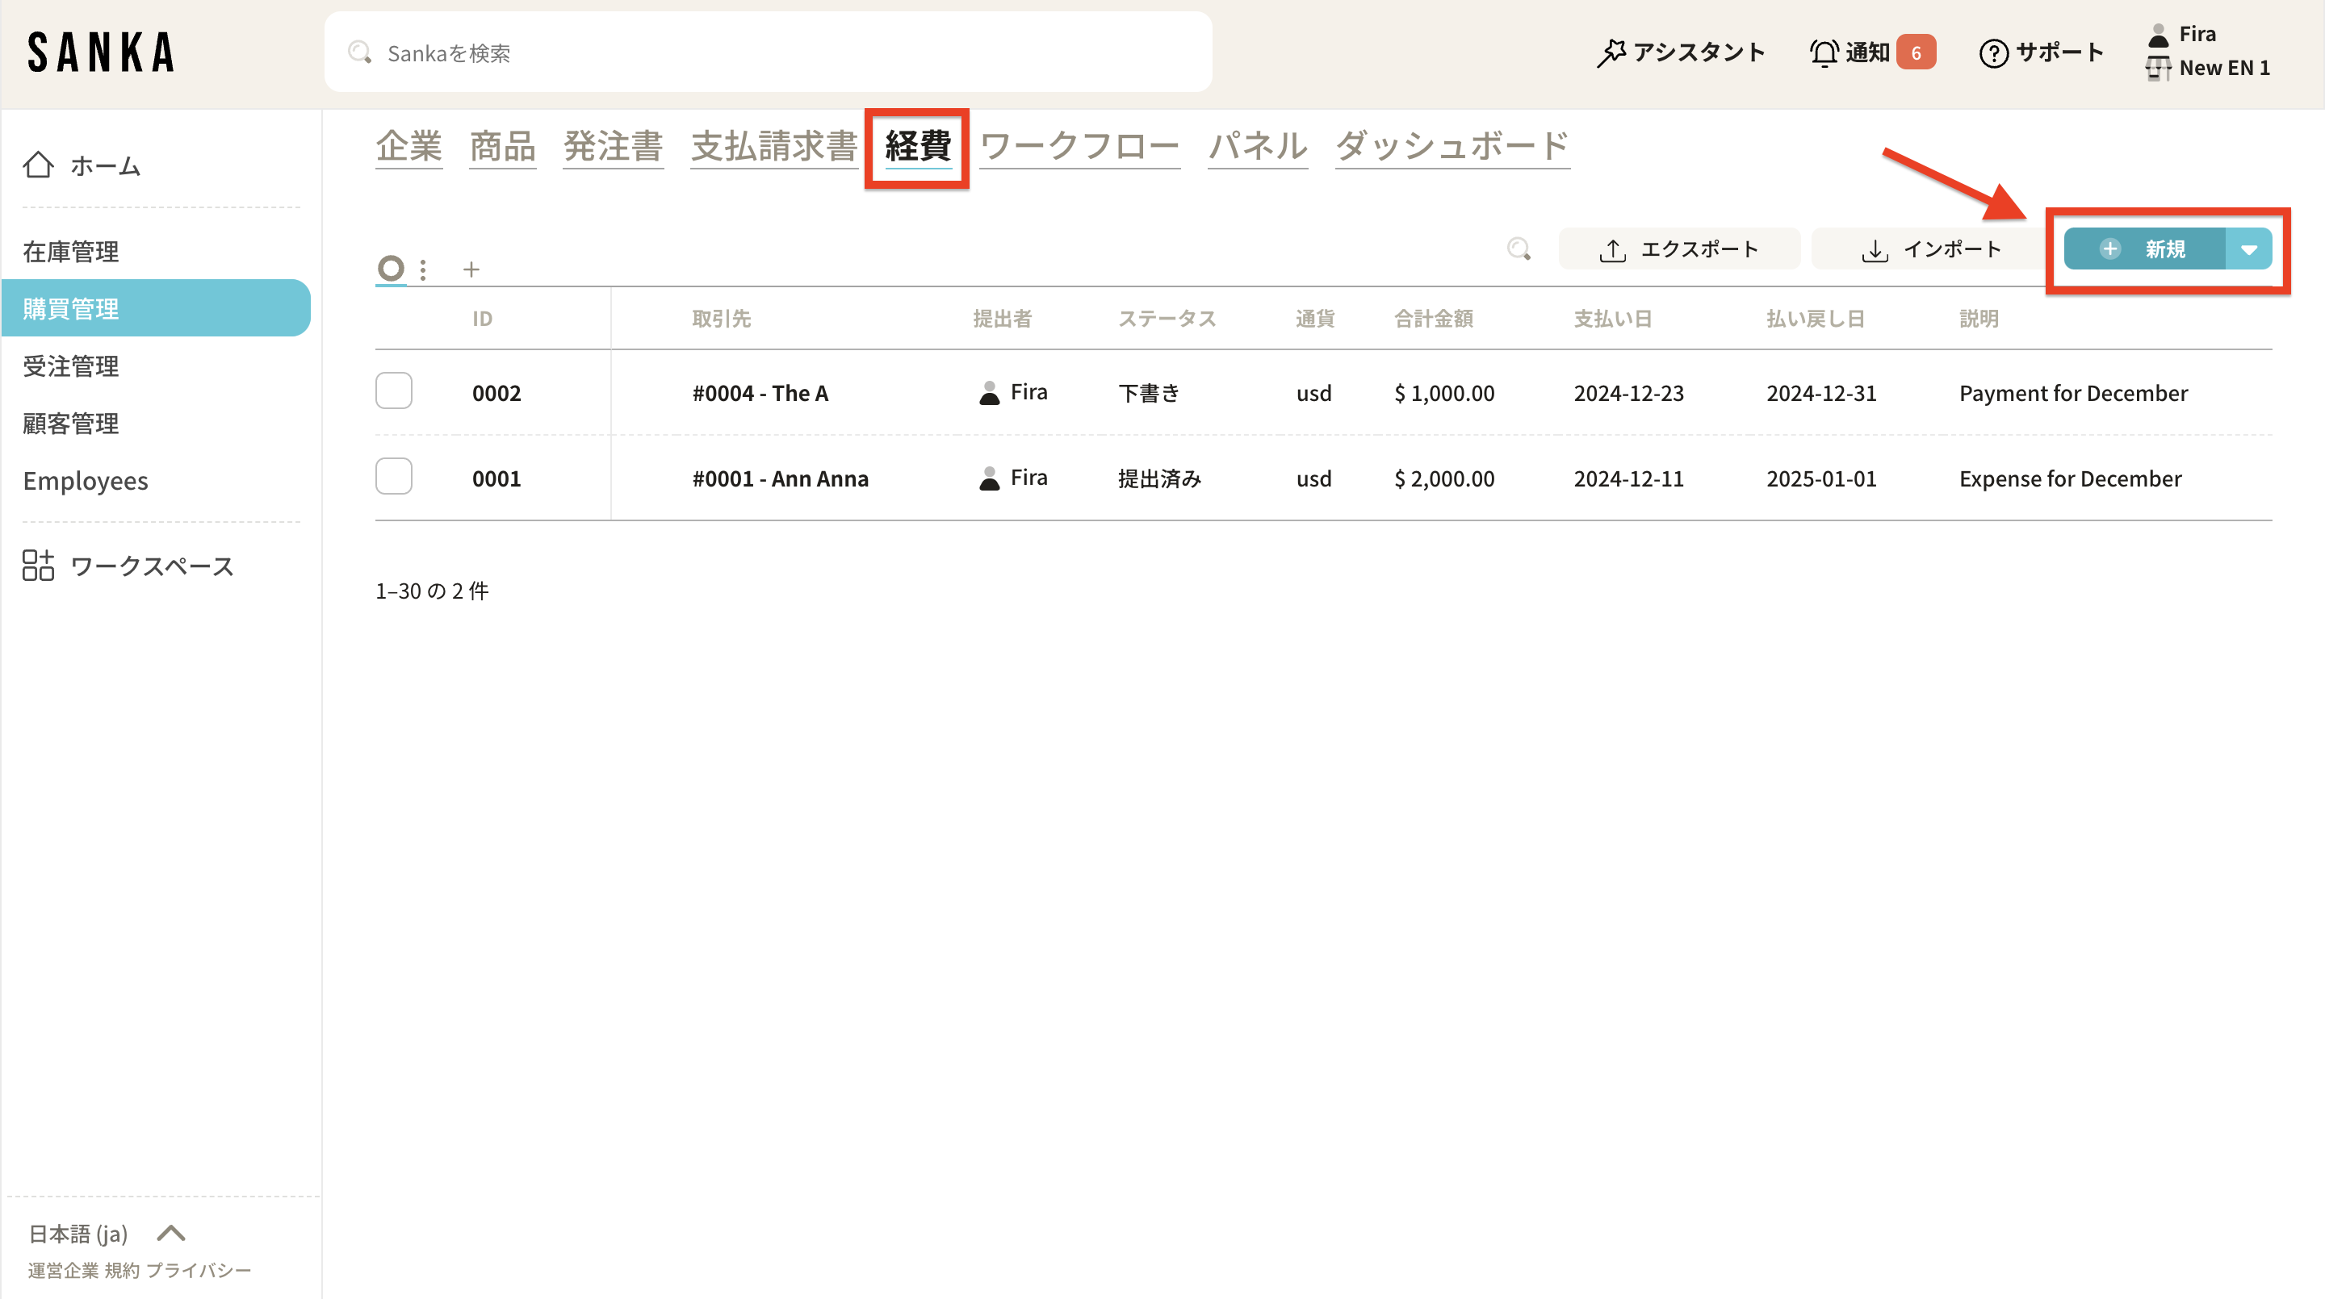Click the circle view icon above the table
This screenshot has width=2325, height=1299.
point(391,268)
